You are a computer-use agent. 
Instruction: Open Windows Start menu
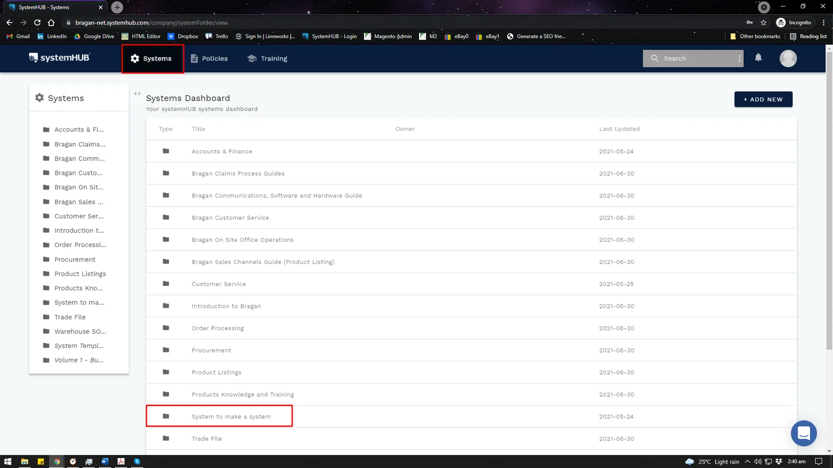(7, 461)
